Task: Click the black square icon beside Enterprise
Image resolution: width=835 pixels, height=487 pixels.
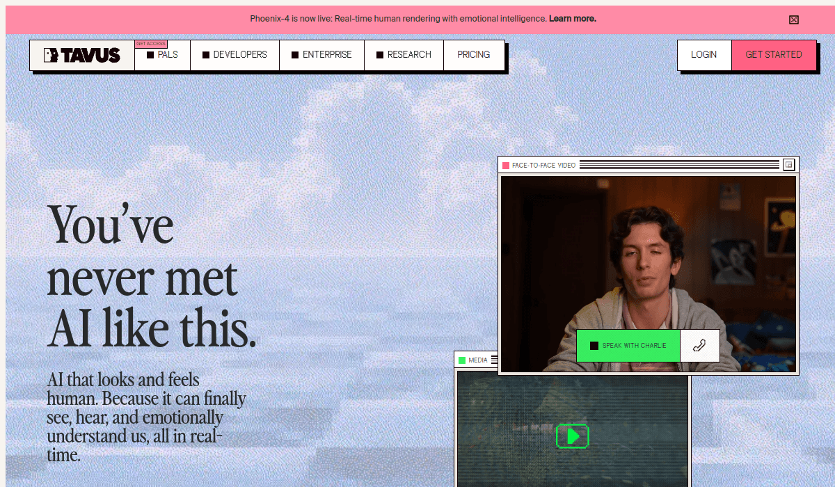Action: point(295,55)
